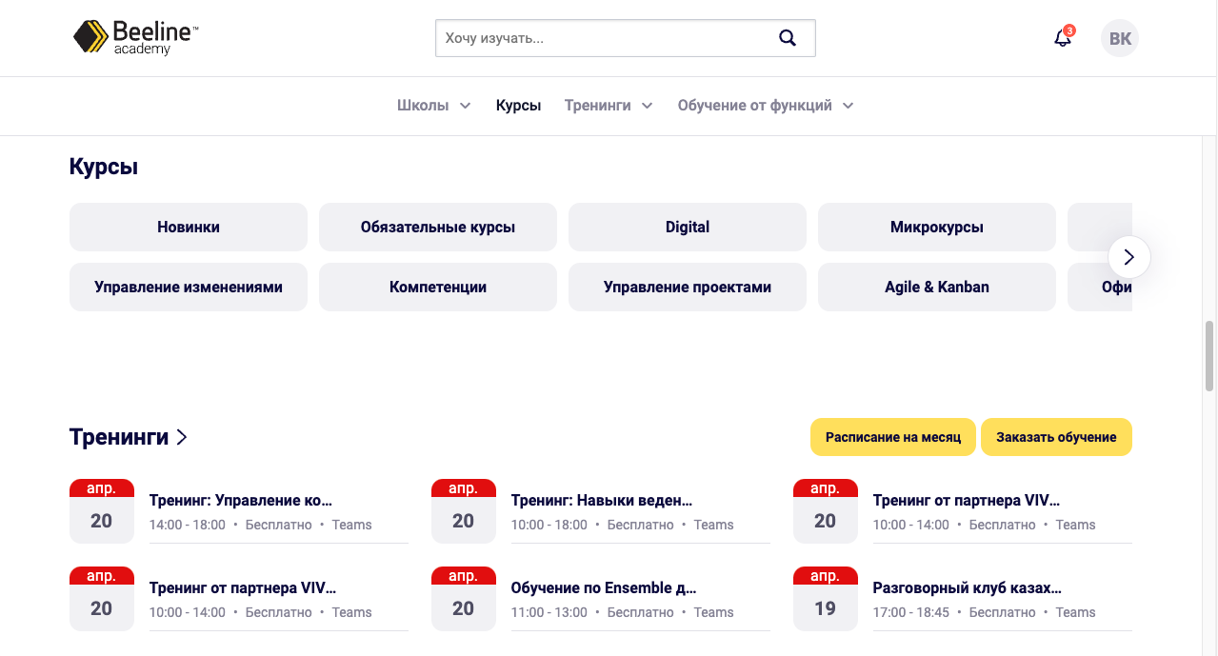
Task: Click the arrow next to Тренинги heading
Action: pos(182,437)
